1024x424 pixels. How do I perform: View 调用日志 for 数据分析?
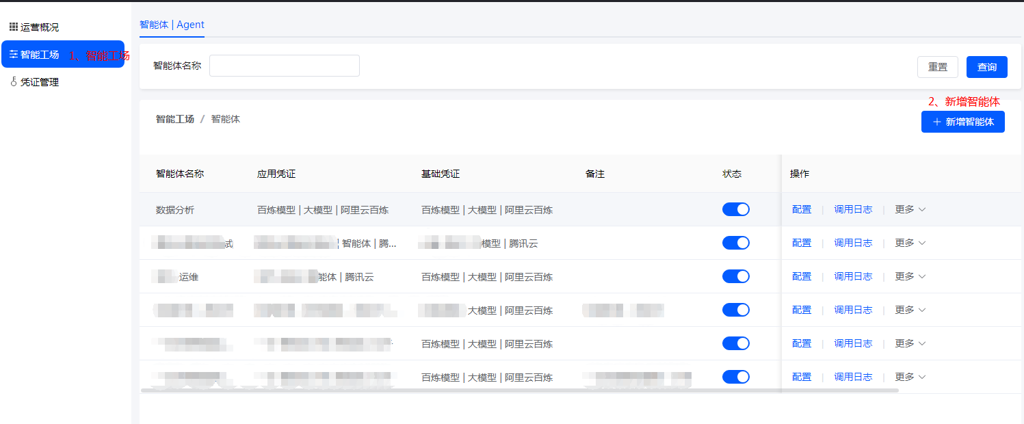[x=853, y=209]
